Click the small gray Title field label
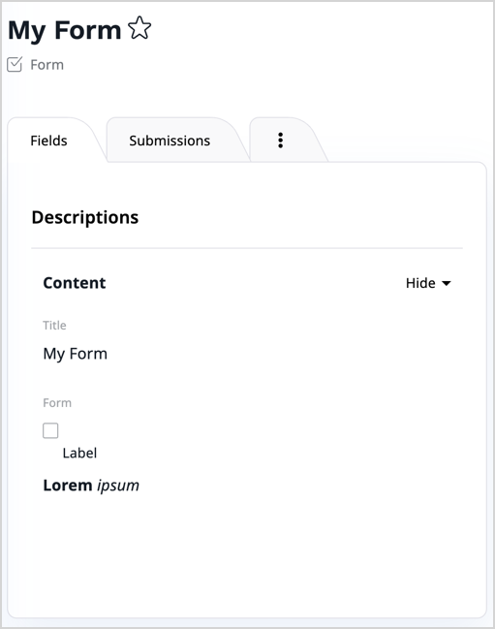The image size is (495, 629). 54,325
